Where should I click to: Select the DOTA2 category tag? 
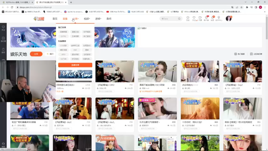tap(63, 36)
